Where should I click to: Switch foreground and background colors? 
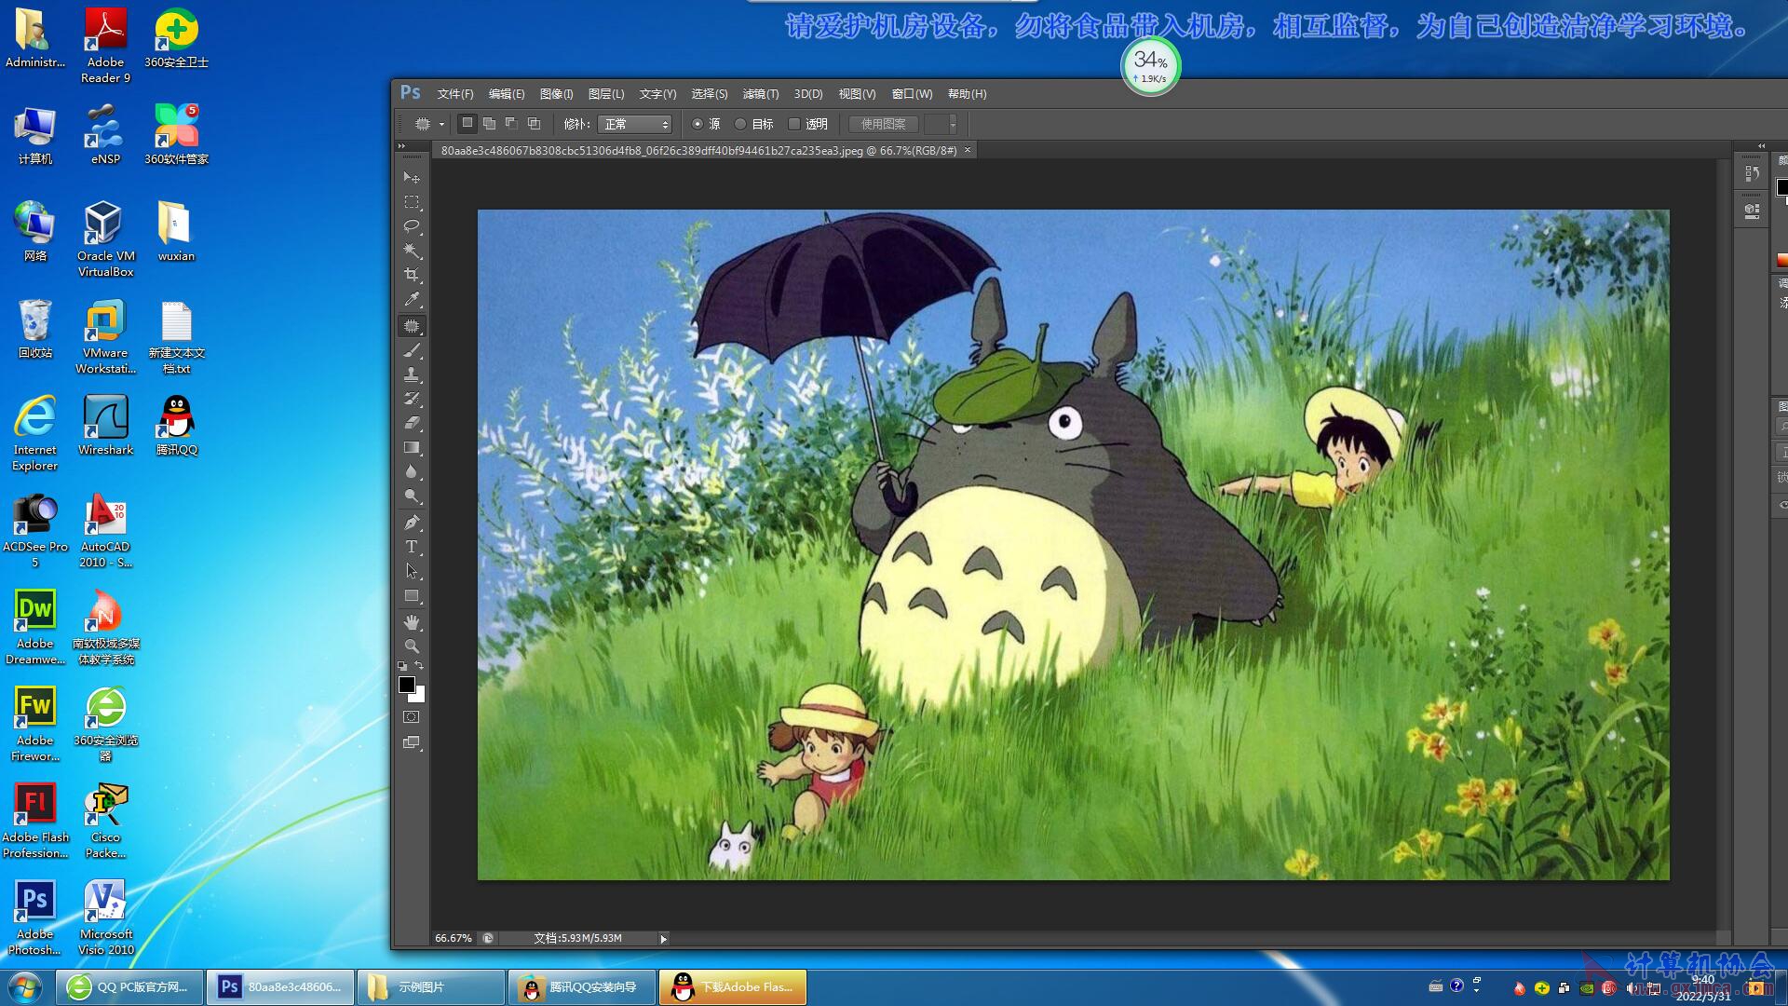point(419,665)
